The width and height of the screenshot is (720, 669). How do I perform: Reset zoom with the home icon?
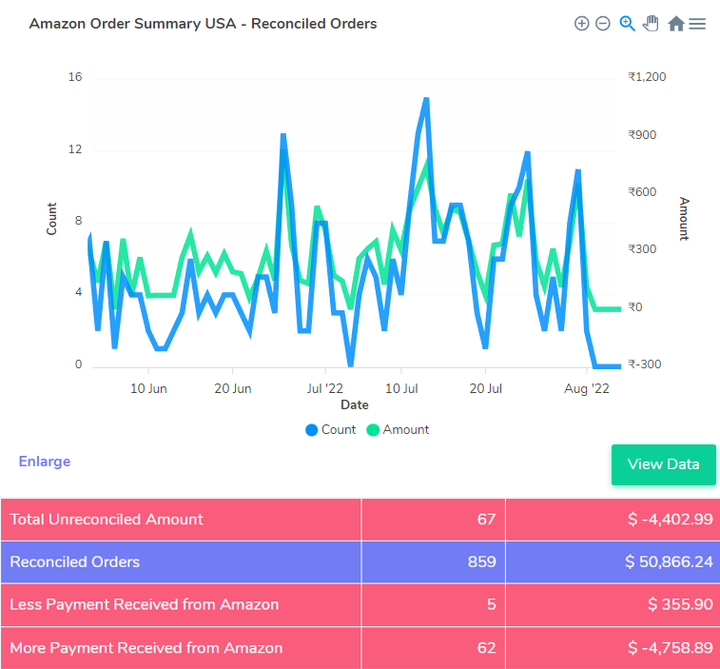point(676,24)
